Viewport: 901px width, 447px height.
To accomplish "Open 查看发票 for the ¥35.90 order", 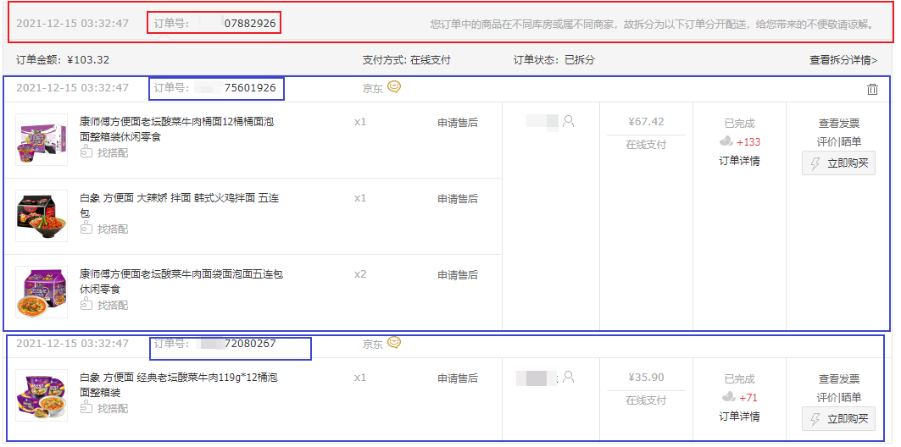I will 839,379.
